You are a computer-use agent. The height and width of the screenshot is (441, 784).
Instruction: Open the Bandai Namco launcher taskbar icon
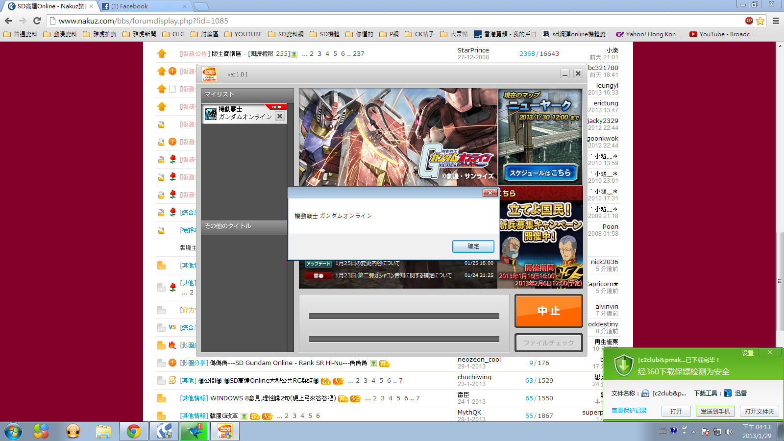(x=225, y=431)
